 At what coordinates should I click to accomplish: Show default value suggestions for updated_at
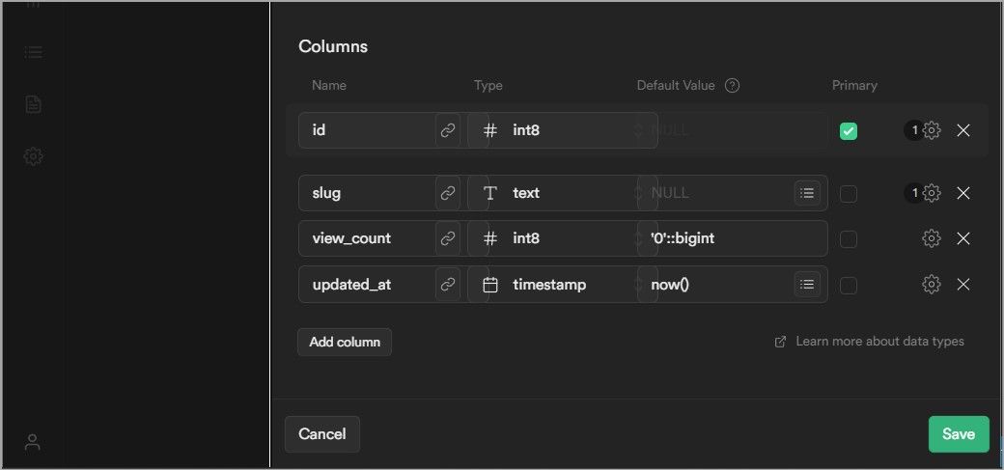[x=807, y=285]
